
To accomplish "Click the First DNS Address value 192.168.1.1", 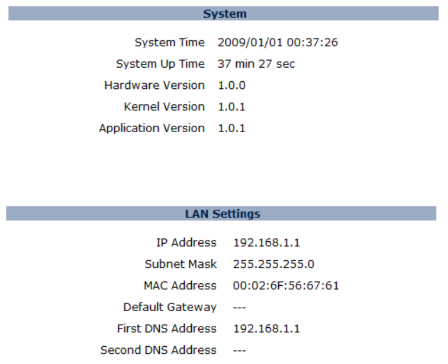I will pyautogui.click(x=258, y=328).
